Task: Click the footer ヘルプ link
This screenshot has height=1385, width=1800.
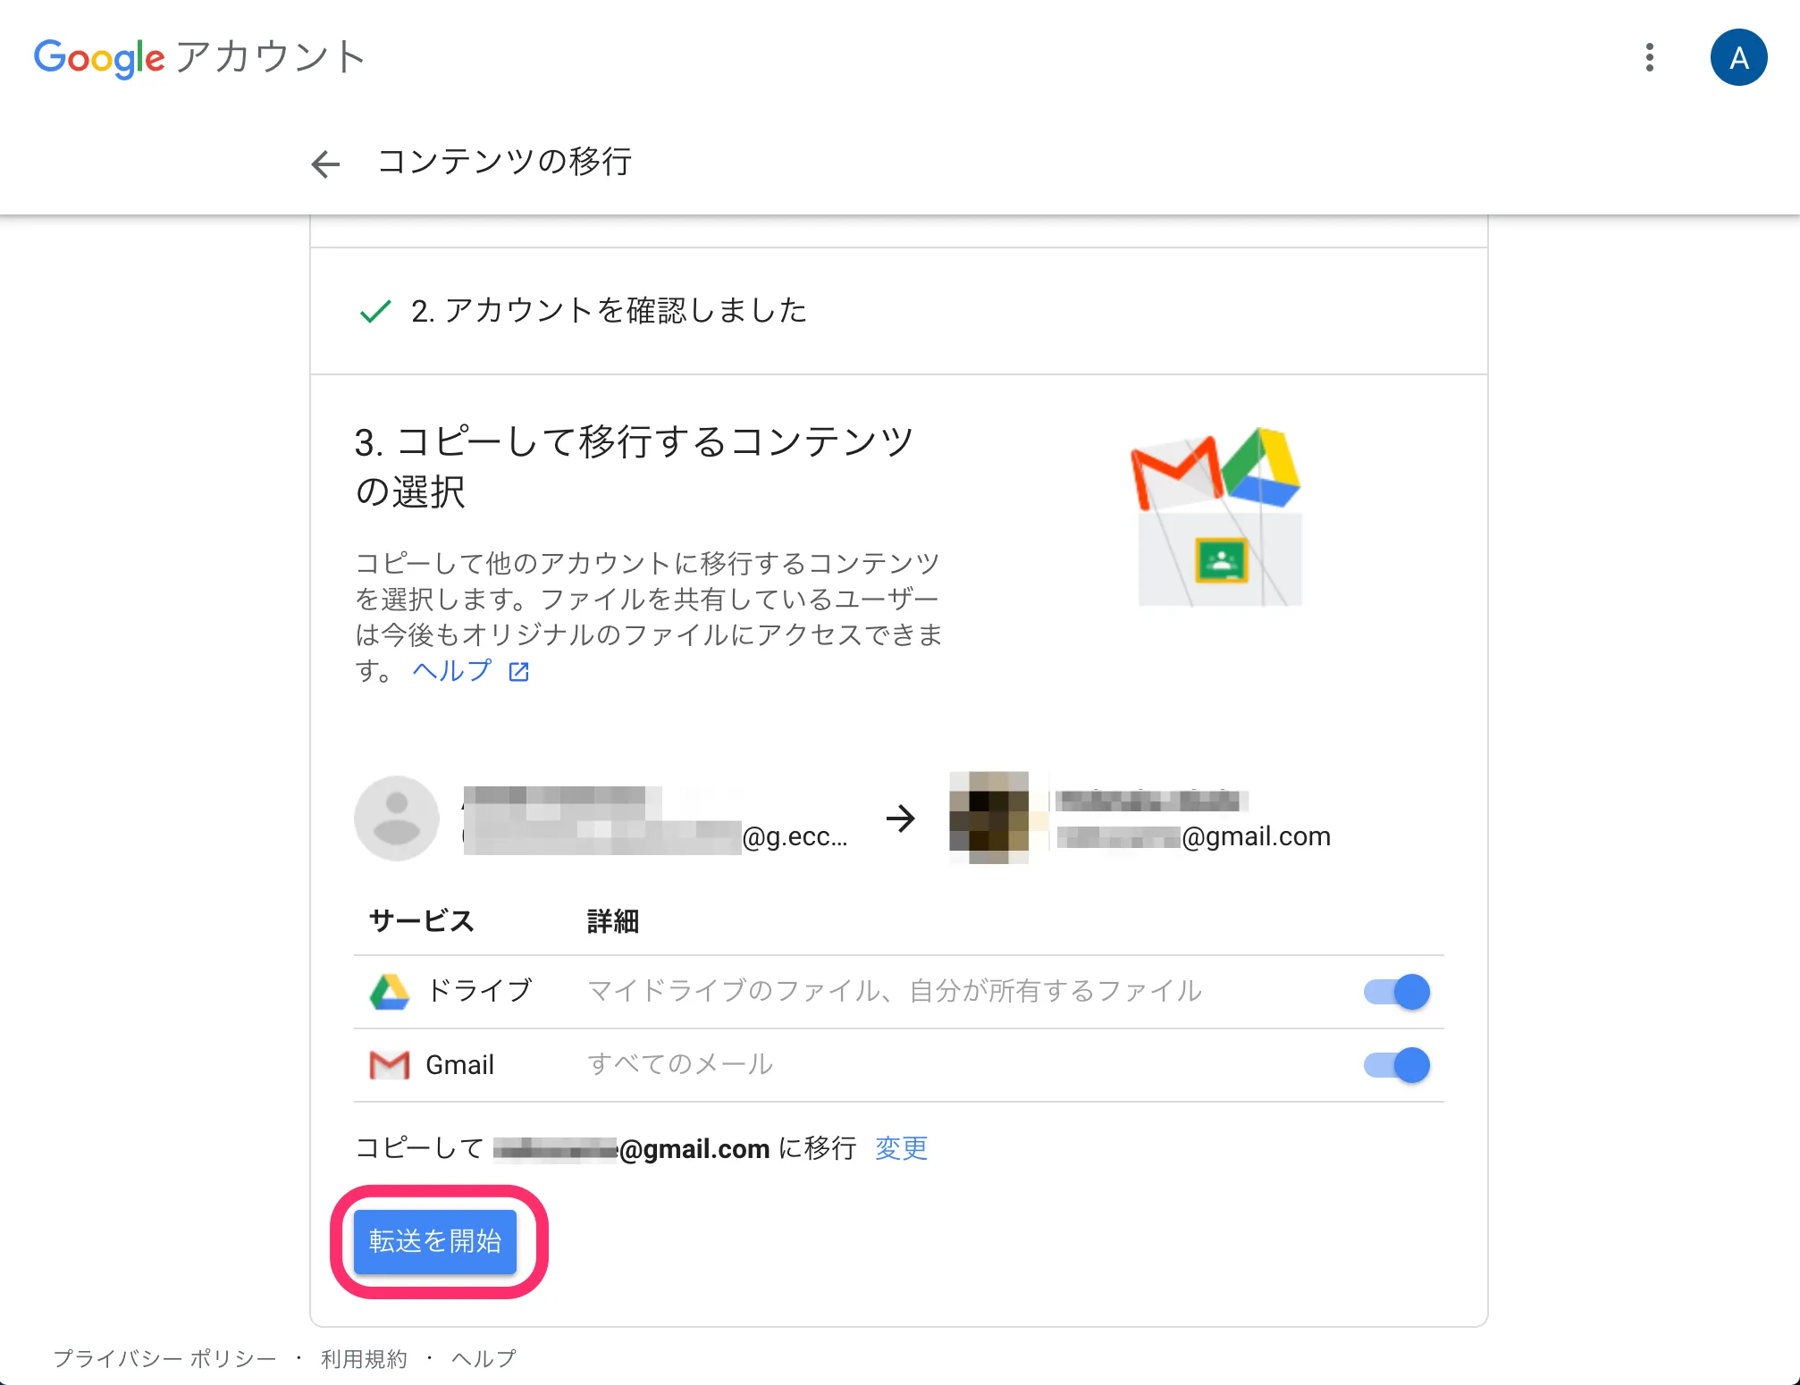Action: click(x=484, y=1359)
